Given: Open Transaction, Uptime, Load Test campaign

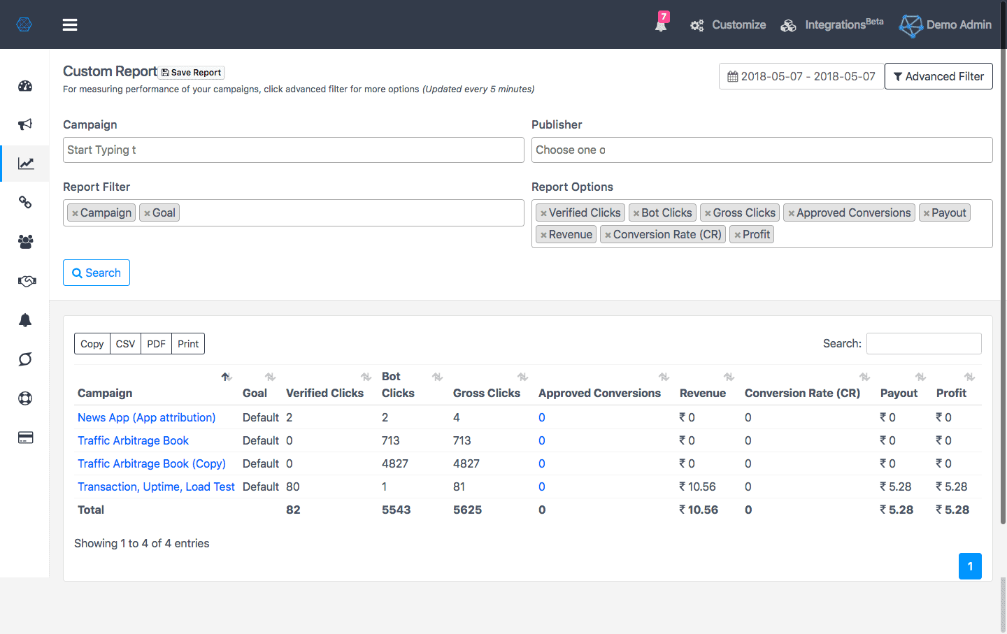Looking at the screenshot, I should pos(156,487).
